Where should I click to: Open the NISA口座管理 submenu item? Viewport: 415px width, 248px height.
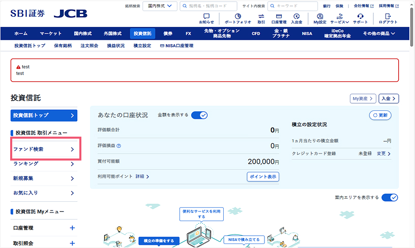click(177, 46)
